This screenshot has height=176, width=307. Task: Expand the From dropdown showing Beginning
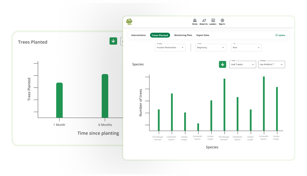tap(211, 48)
